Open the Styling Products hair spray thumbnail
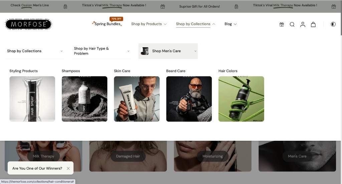Image resolution: width=342 pixels, height=184 pixels. (32, 99)
